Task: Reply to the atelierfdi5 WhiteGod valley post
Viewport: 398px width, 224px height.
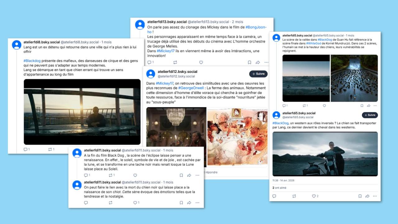Action: 285,105
